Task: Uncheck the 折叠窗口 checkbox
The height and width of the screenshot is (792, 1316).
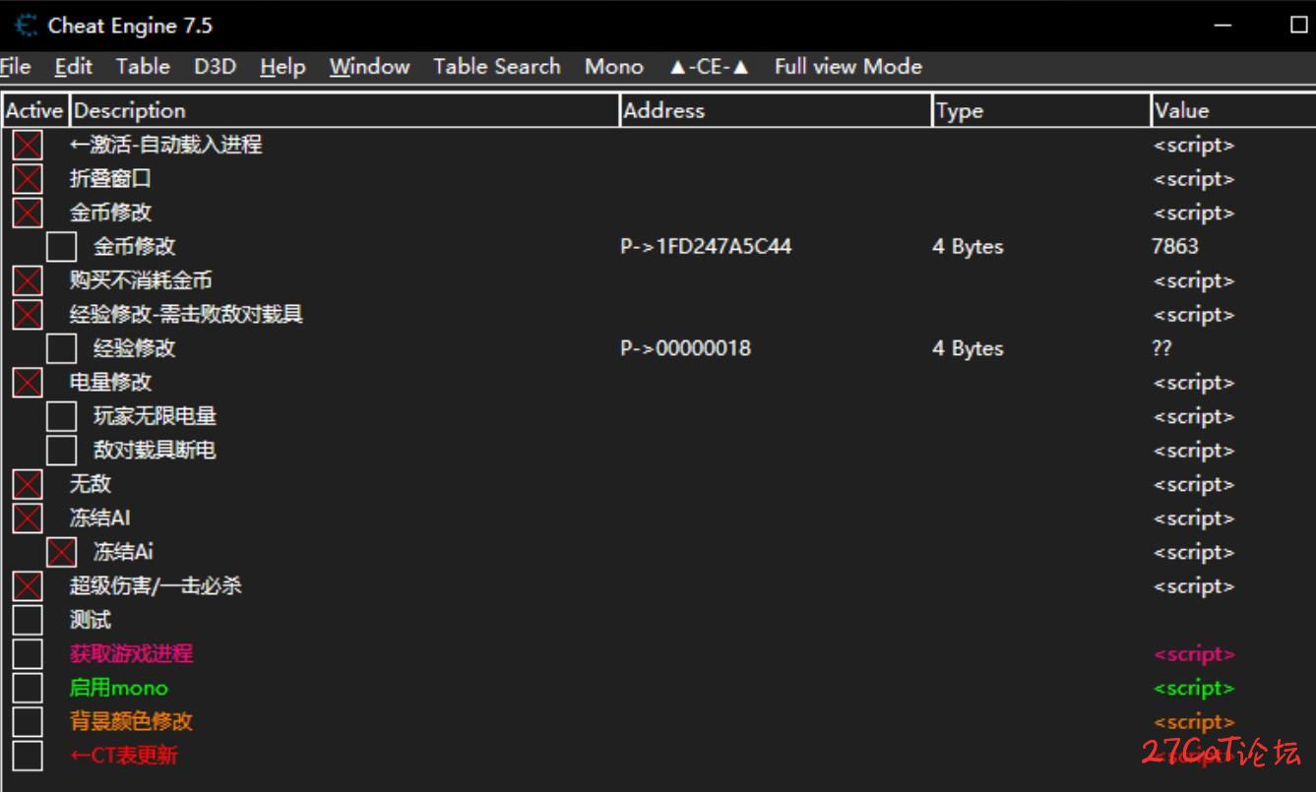Action: pyautogui.click(x=28, y=179)
